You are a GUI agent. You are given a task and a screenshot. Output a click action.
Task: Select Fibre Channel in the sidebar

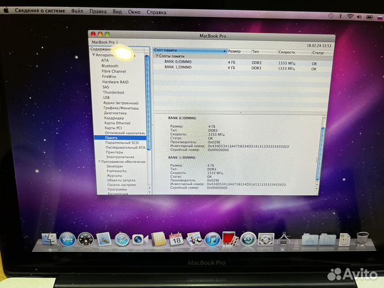[x=114, y=71]
